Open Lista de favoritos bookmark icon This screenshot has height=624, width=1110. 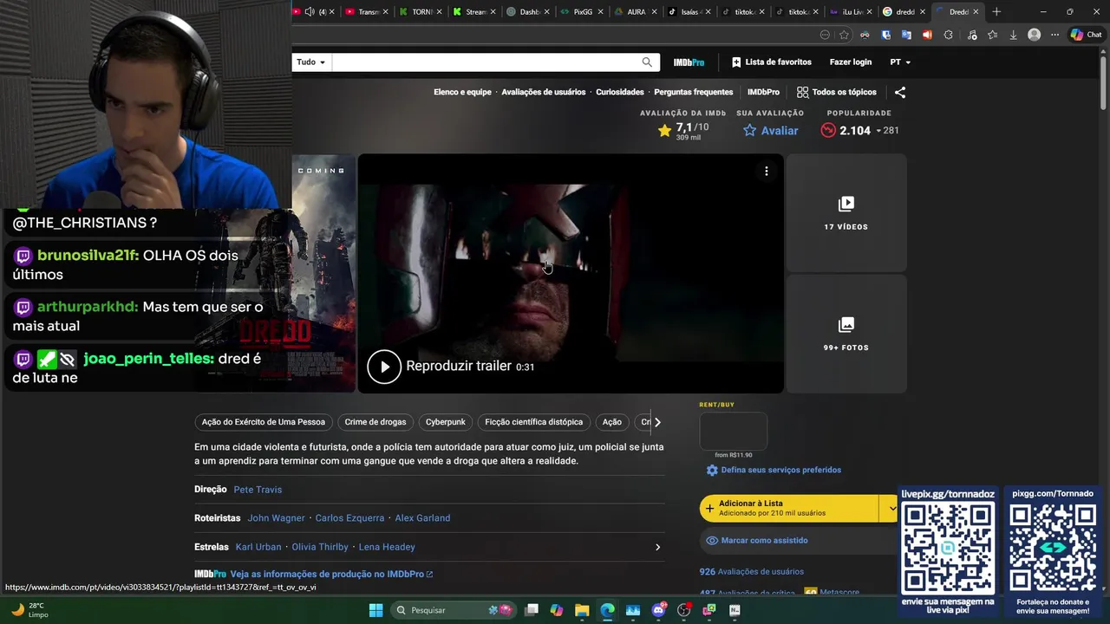click(x=736, y=62)
